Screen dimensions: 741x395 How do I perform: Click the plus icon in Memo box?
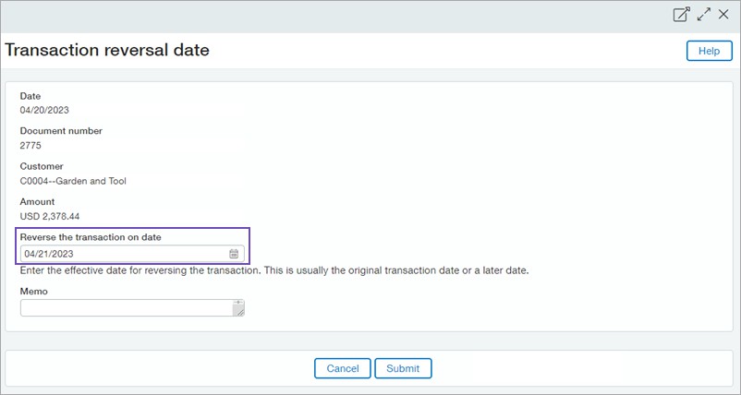tap(239, 303)
